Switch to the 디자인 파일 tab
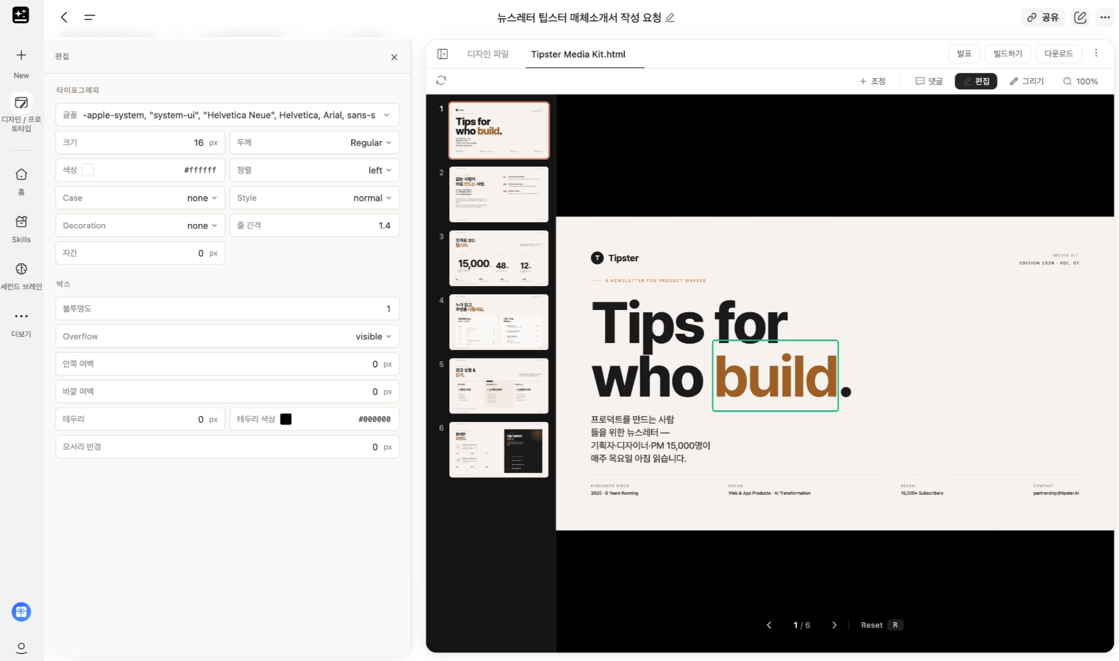1119x661 pixels. pos(488,54)
